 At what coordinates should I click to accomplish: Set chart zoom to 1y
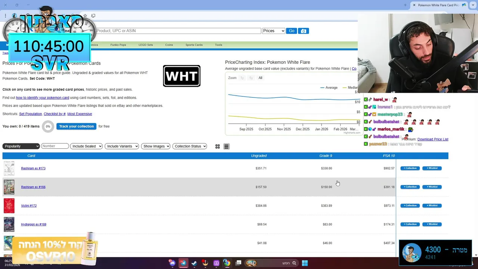[242, 78]
